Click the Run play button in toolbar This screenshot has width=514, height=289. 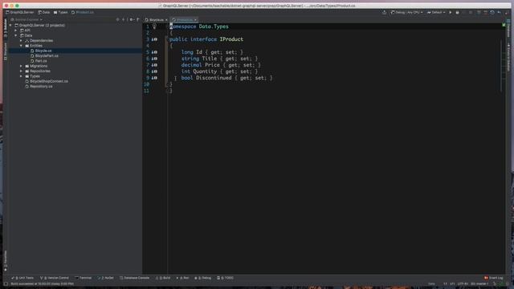[x=451, y=13]
